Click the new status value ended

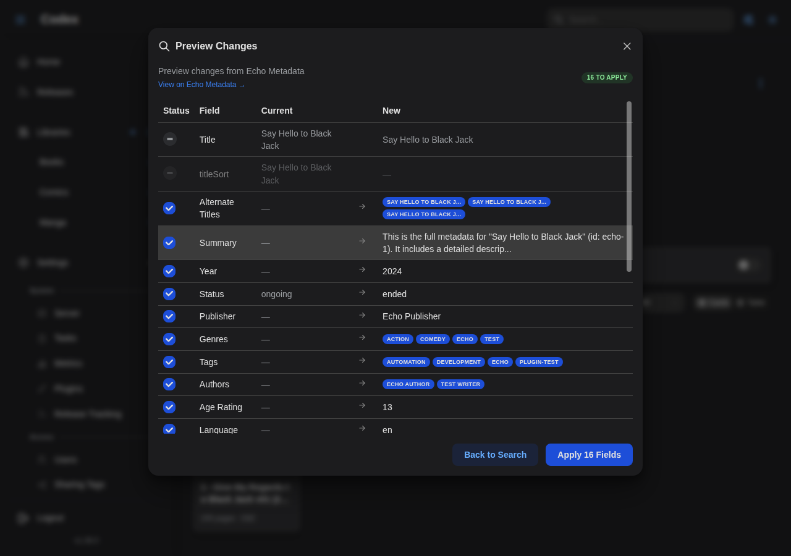pyautogui.click(x=394, y=294)
